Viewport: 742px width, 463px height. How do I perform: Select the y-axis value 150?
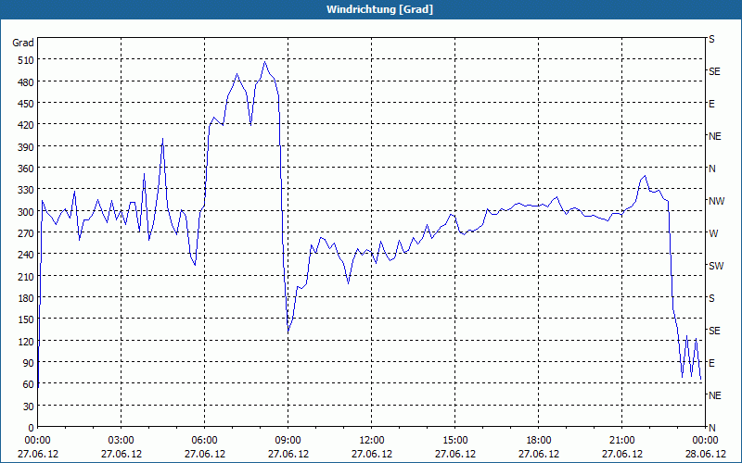tap(26, 319)
